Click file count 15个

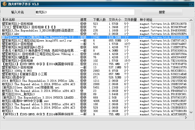pos(127,61)
